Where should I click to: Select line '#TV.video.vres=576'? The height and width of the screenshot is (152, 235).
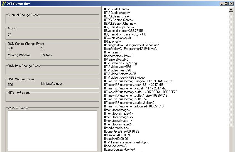117,67
